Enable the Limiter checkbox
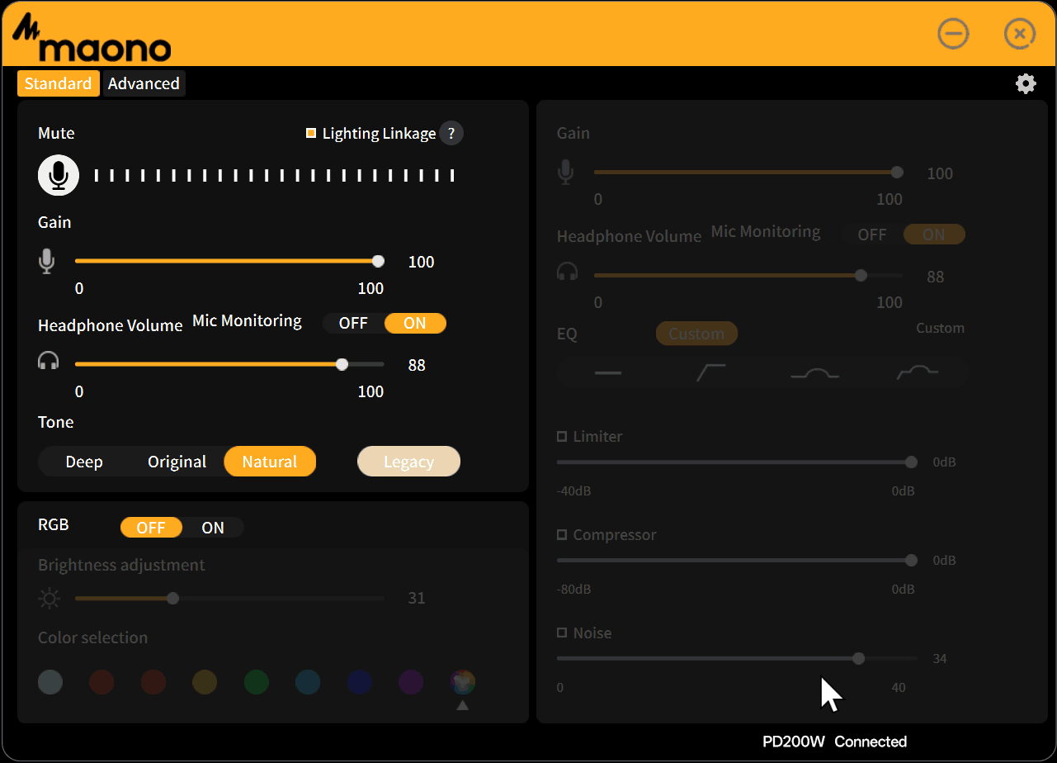Screen dimensions: 1057x763 click(x=562, y=436)
